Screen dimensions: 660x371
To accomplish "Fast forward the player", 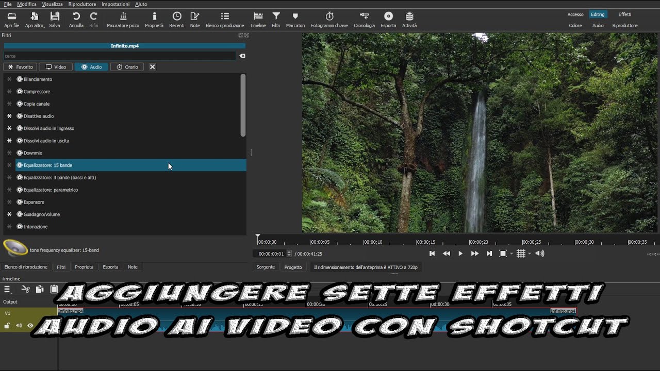I will pos(475,254).
